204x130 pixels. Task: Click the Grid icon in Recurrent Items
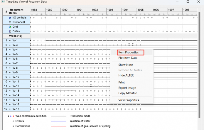pyautogui.click(x=10, y=27)
